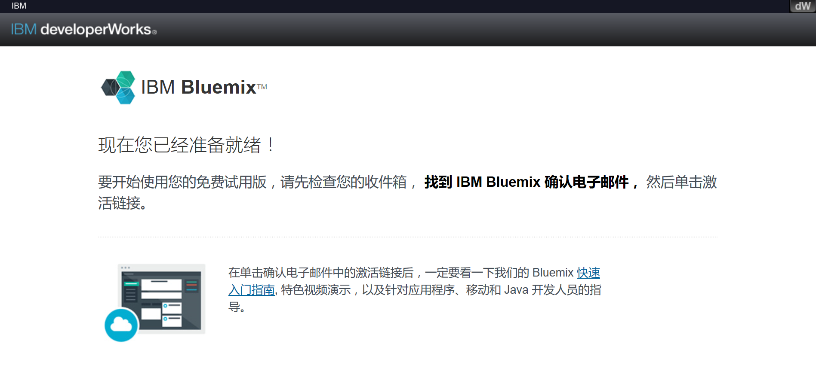
Task: Click the IBM logo in the top bar
Action: click(x=18, y=6)
